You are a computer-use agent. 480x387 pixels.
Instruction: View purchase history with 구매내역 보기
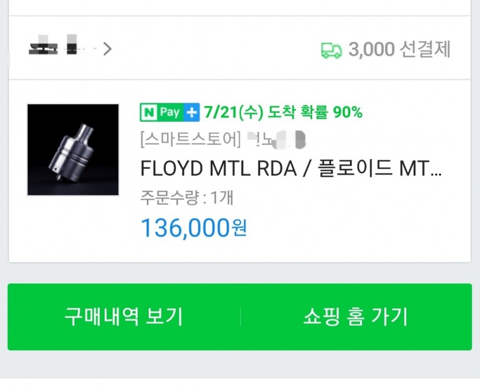(123, 317)
